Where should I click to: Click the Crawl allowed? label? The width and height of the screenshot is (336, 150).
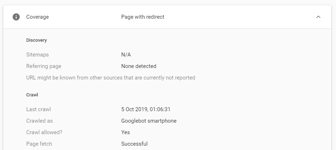tap(44, 132)
